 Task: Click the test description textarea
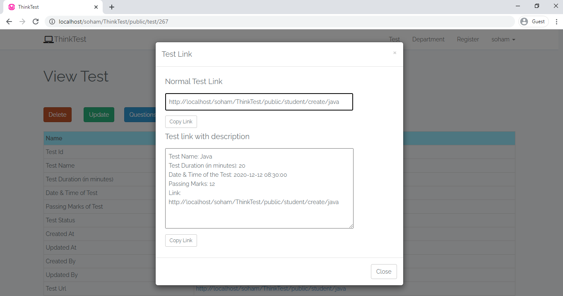259,188
